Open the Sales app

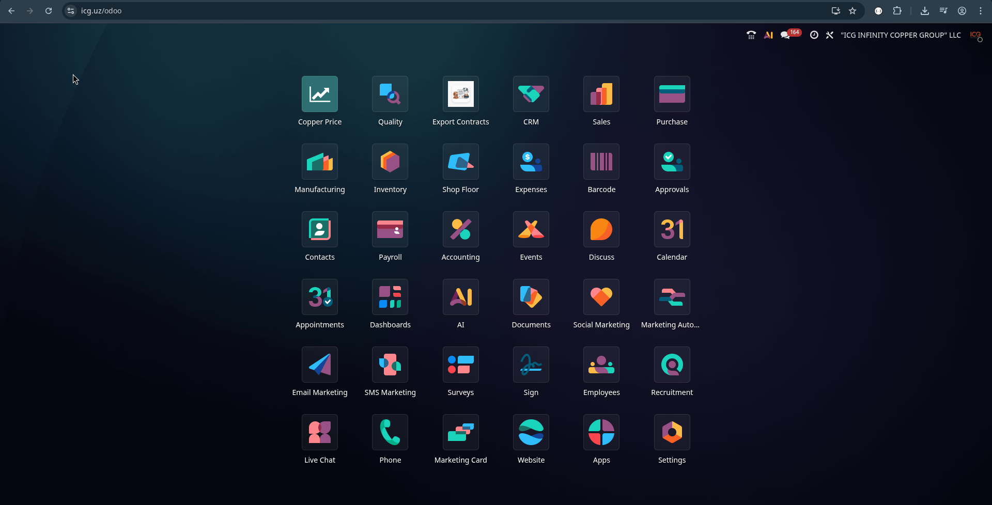point(601,94)
